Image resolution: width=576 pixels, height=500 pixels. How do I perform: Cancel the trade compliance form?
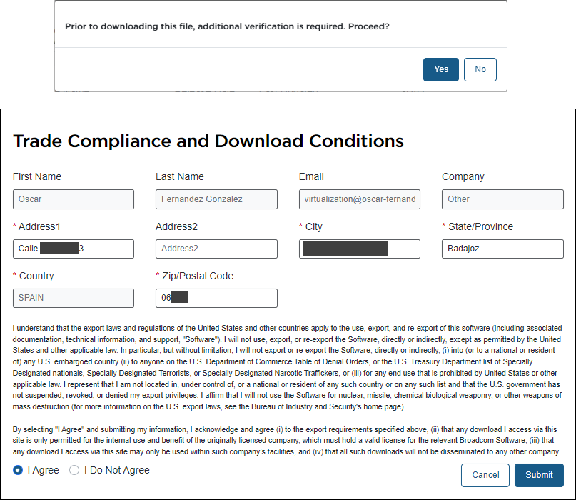point(485,475)
